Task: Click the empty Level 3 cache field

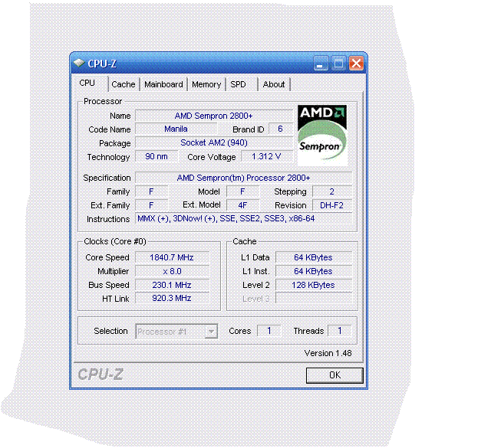Action: 314,298
